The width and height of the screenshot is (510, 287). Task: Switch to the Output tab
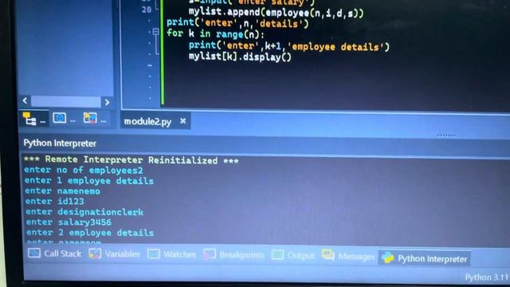coord(293,255)
